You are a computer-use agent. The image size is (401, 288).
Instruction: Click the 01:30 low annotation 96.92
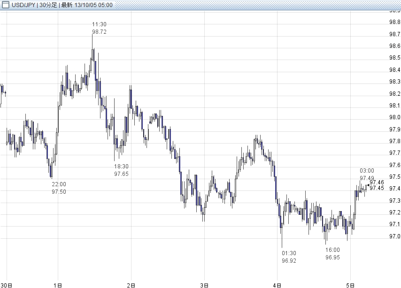[289, 257]
